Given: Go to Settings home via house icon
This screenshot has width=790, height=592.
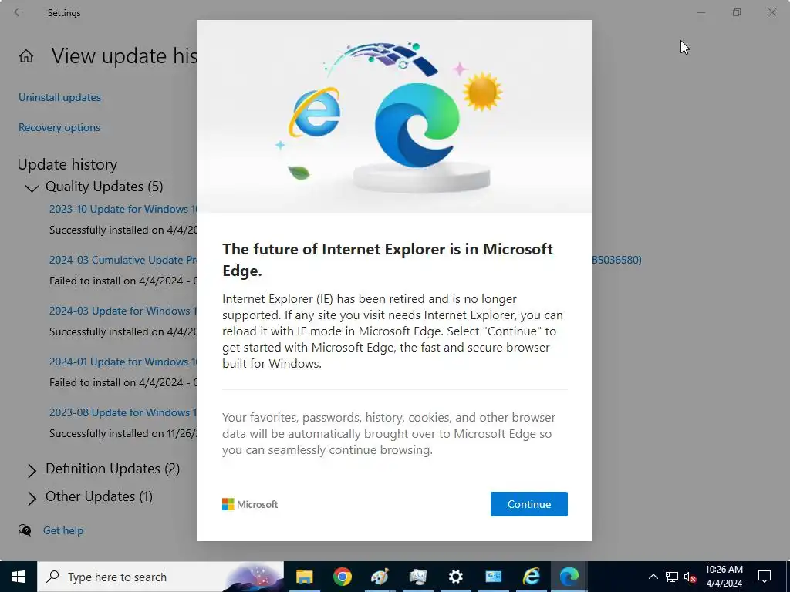Looking at the screenshot, I should [26, 55].
